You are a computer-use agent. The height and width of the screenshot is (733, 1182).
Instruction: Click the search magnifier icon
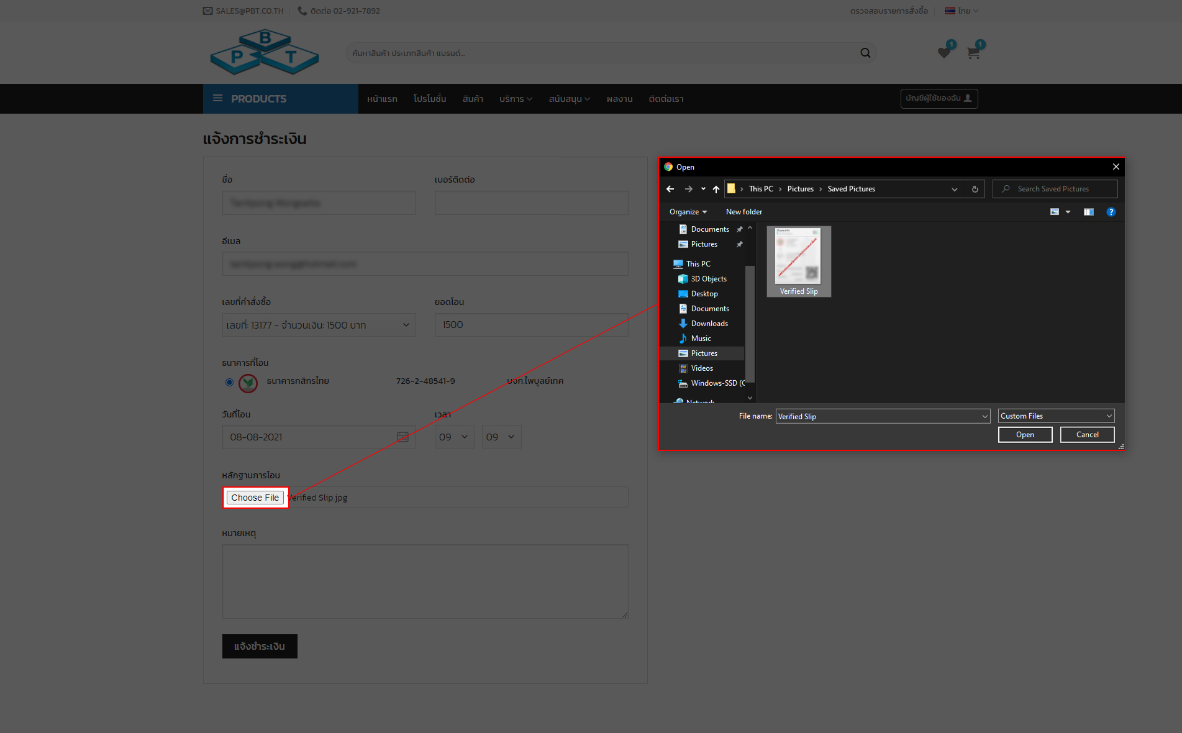pos(865,53)
